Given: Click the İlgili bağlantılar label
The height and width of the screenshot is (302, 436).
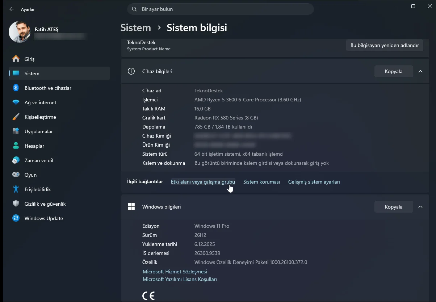Looking at the screenshot, I should [145, 182].
